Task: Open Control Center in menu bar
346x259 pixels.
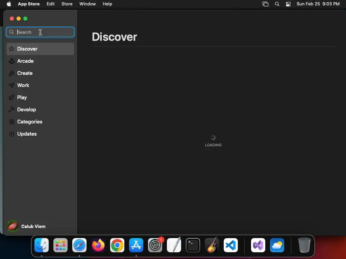Action: coord(288,4)
